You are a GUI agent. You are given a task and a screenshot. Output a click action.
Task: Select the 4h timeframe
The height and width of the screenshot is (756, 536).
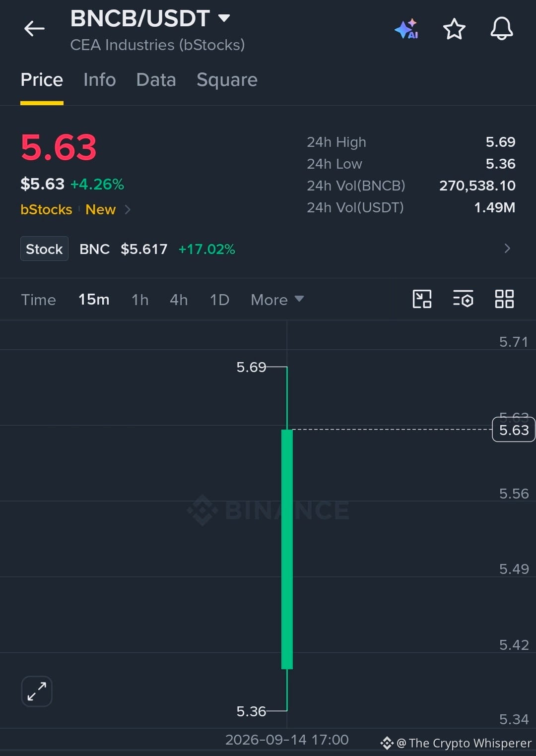point(179,300)
